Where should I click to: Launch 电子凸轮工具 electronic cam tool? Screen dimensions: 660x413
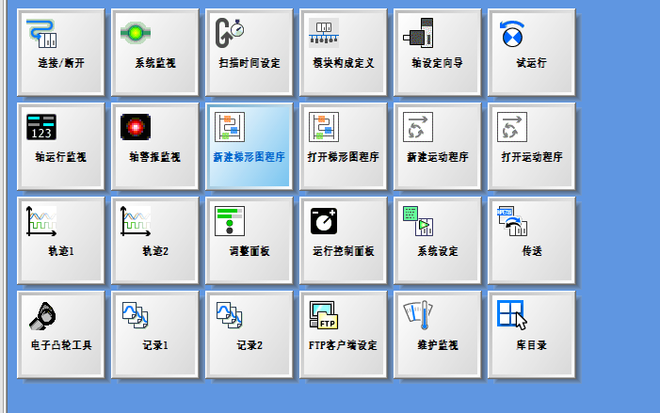click(60, 333)
